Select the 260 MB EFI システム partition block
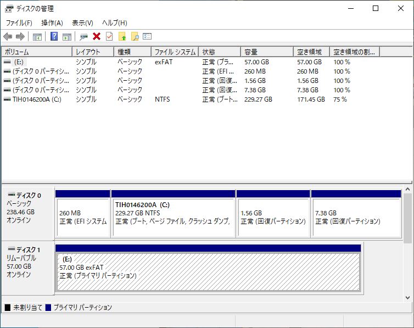The width and height of the screenshot is (414, 328). point(83,214)
